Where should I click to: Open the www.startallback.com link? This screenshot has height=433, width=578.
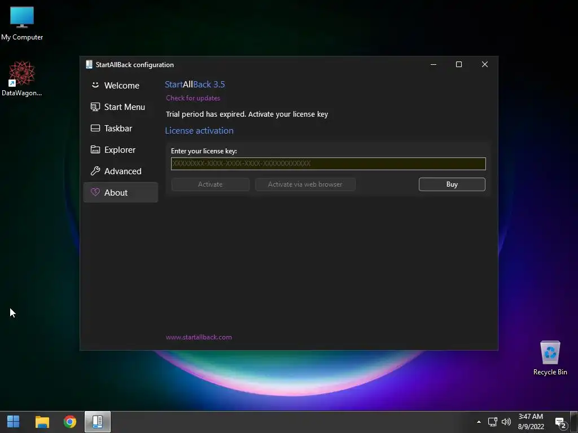pyautogui.click(x=199, y=337)
